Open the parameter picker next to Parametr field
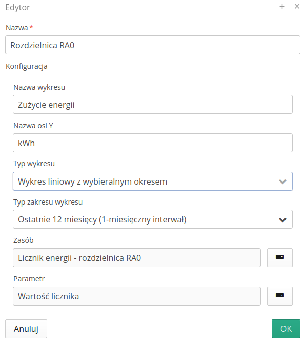Screen dimensions: 305x344 pyautogui.click(x=280, y=296)
